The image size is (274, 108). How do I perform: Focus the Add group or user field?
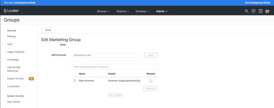pyautogui.click(x=106, y=55)
